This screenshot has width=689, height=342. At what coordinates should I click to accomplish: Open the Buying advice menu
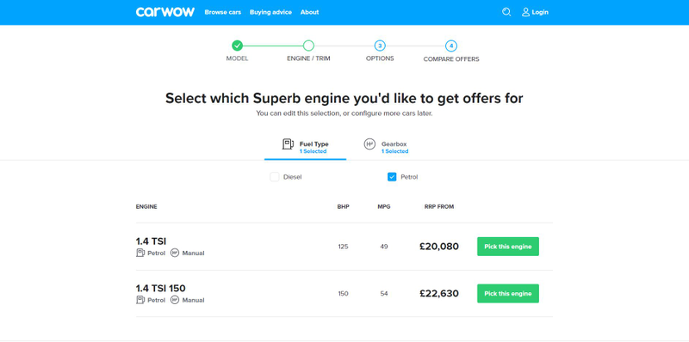(270, 12)
